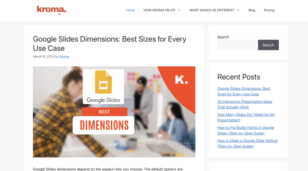The height and width of the screenshot is (171, 308).
Task: Select the HOW KROMA HELPS menu item
Action: coord(159,10)
